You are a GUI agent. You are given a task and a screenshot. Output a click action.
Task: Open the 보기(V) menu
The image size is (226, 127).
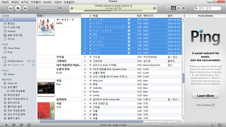pyautogui.click(x=25, y=2)
